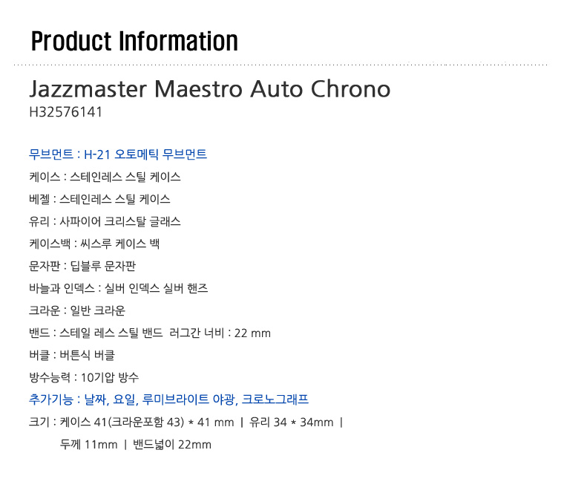
Task: Click the 유리 sapphire crystal glass line
Action: [x=105, y=221]
